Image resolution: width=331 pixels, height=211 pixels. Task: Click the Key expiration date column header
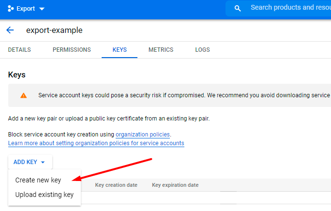[175, 185]
